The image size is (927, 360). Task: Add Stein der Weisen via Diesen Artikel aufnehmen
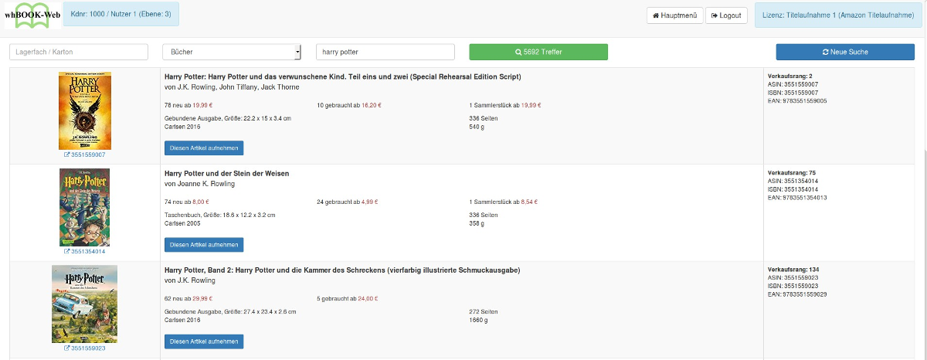click(204, 244)
